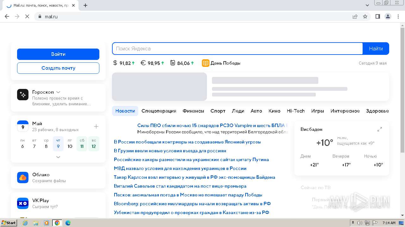The image size is (405, 227).
Task: Click the Найти search button
Action: coord(376,49)
